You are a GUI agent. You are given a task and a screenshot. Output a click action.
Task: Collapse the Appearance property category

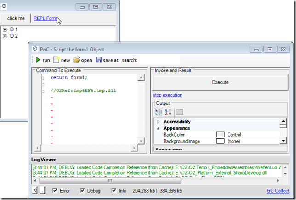[x=159, y=128]
